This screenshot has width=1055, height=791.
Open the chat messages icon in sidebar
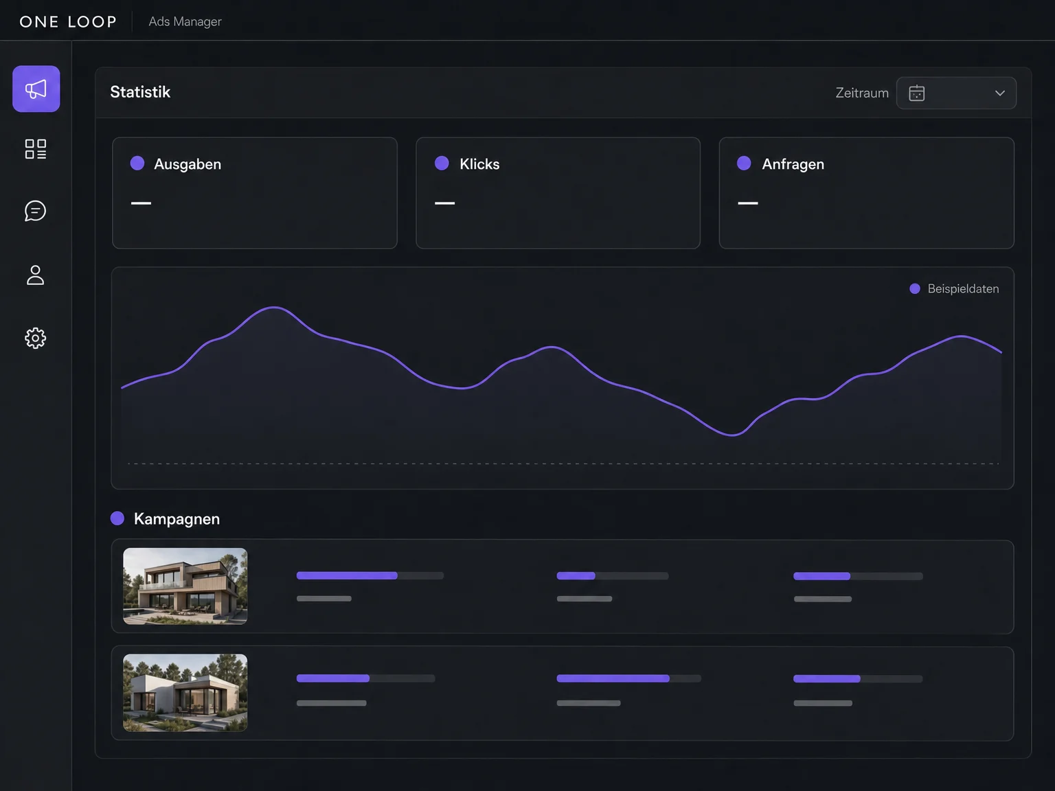coord(36,211)
